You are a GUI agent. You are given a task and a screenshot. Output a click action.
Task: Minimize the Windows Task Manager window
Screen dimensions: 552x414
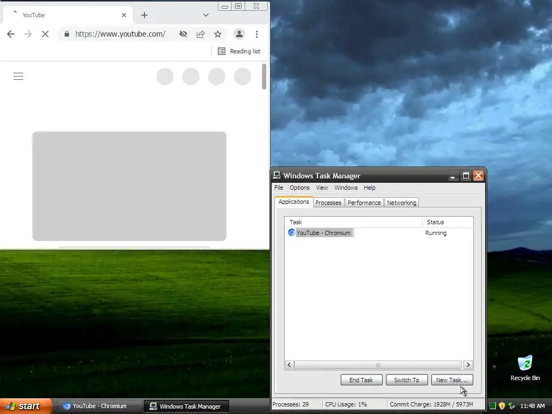click(453, 176)
